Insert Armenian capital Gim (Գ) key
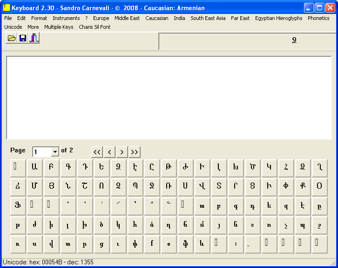The width and height of the screenshot is (338, 268). pyautogui.click(x=68, y=168)
